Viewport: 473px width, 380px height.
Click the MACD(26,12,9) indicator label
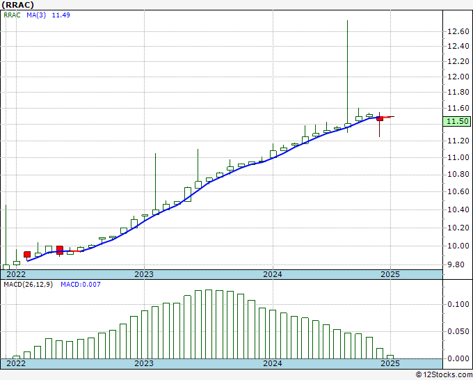tap(28, 285)
